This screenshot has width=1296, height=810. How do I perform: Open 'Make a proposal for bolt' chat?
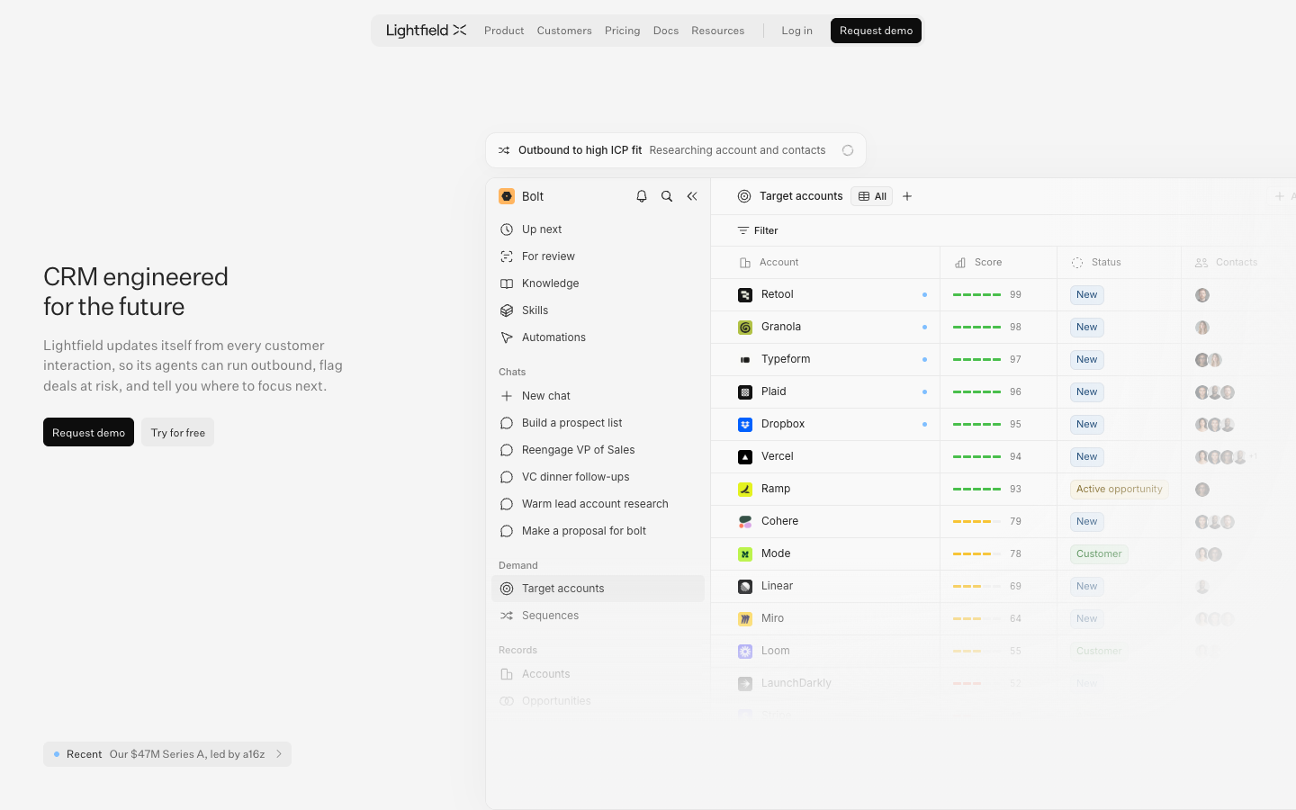coord(598,531)
